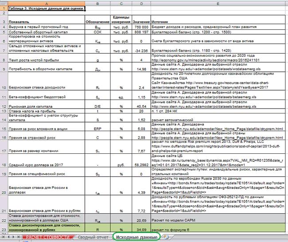Screen dimensions: 288x242
Task: Select cell Премия за размер компании
Action: tap(47, 147)
